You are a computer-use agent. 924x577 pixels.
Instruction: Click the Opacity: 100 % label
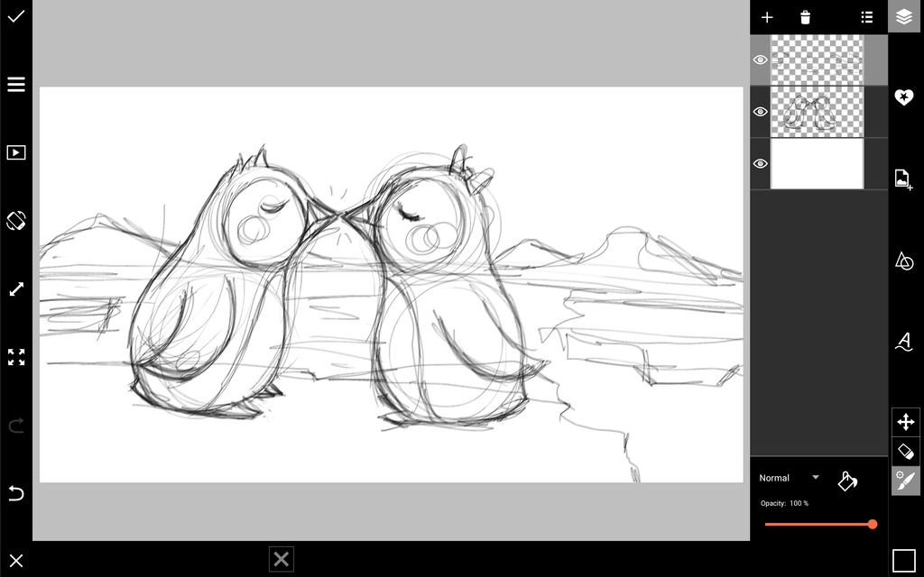pyautogui.click(x=784, y=503)
